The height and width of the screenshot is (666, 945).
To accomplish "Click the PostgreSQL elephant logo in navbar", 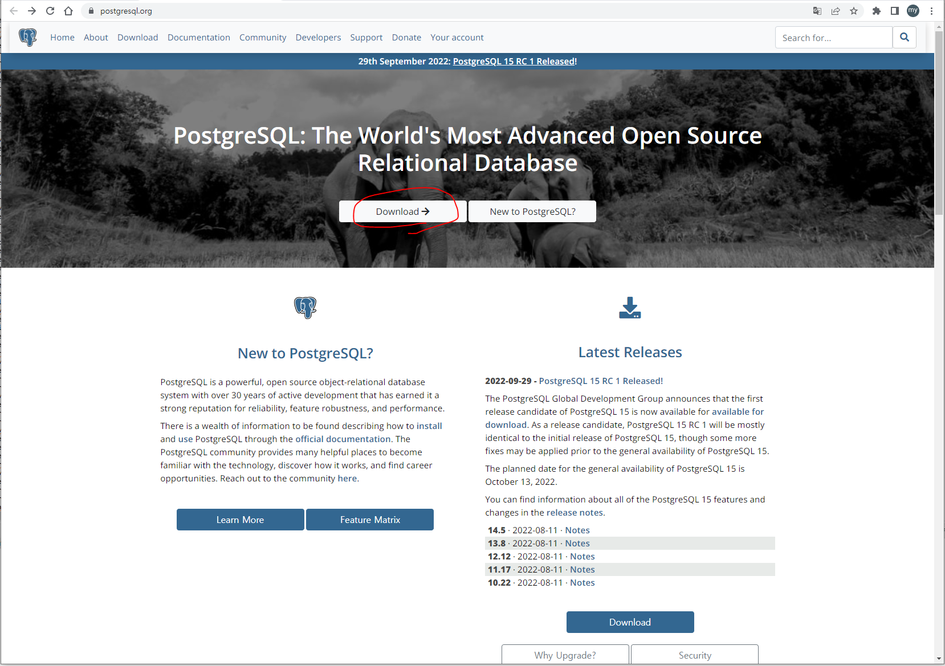I will (27, 37).
